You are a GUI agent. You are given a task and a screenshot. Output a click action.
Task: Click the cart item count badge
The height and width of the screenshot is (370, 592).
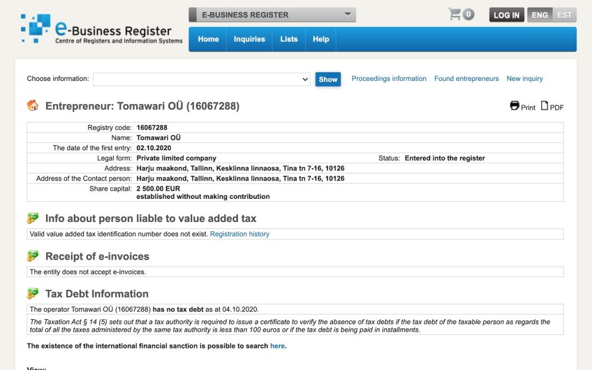coord(468,14)
